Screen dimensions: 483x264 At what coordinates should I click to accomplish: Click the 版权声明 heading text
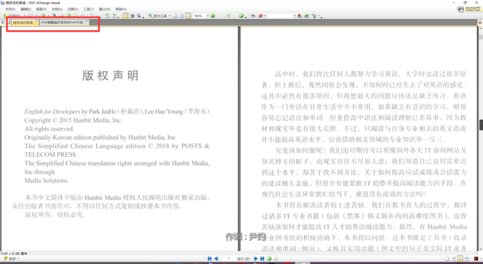pos(110,75)
